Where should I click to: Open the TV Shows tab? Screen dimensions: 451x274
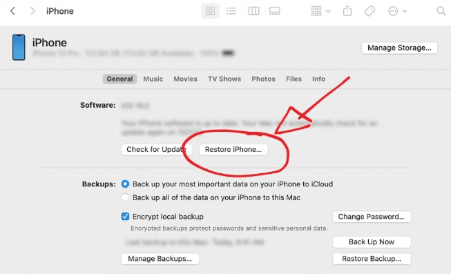tap(224, 79)
